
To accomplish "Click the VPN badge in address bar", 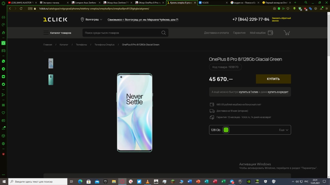I will (30, 8).
